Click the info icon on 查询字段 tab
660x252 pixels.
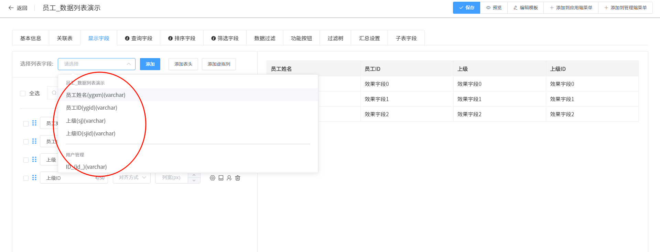(127, 39)
